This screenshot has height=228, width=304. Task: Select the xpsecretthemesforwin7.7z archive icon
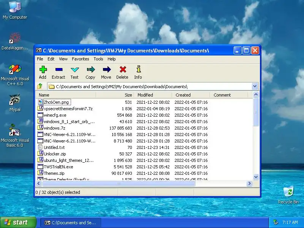click(x=40, y=108)
